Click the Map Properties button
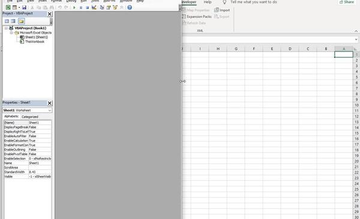360x219 pixels. pos(196,10)
